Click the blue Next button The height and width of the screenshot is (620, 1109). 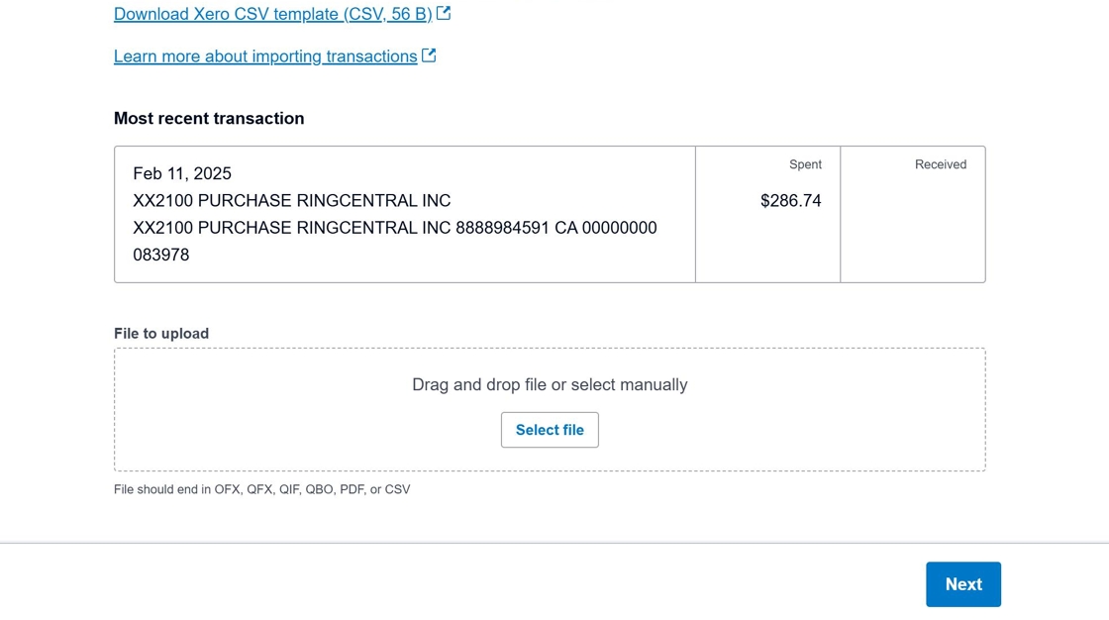click(x=962, y=584)
